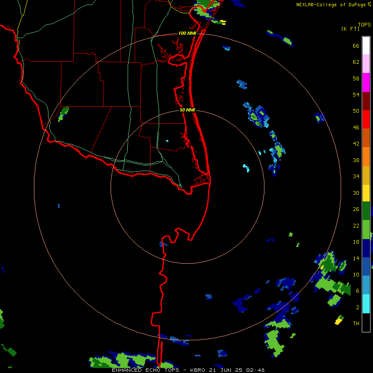Image resolution: width=373 pixels, height=373 pixels.
Task: Click the magenta legend swatch
Action: point(366,82)
